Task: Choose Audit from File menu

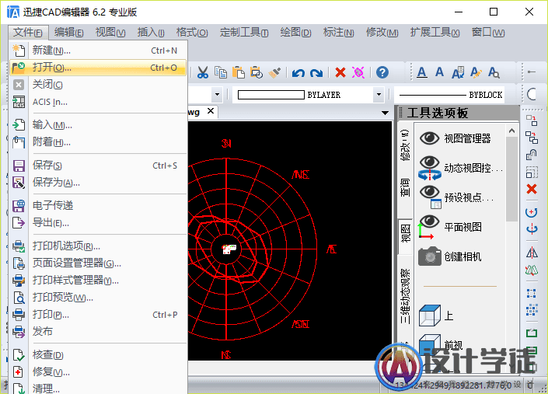Action: [98, 355]
